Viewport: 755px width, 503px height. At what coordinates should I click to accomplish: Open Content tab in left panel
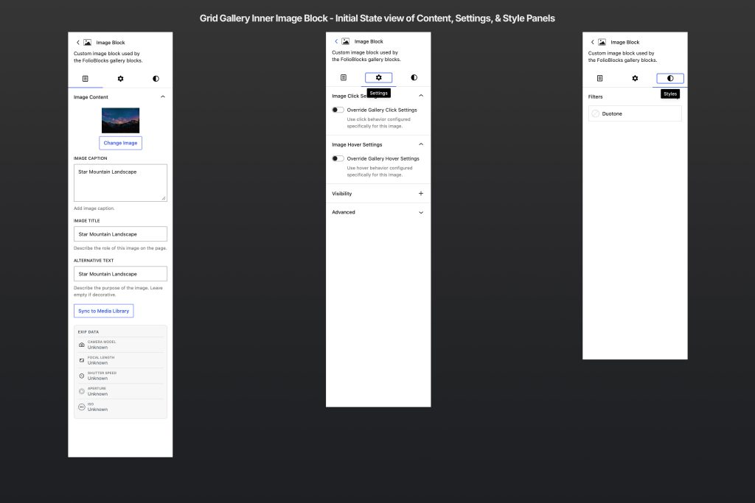pyautogui.click(x=86, y=78)
